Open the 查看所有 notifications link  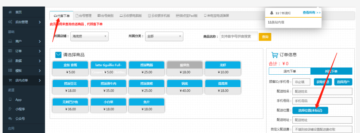311,13
